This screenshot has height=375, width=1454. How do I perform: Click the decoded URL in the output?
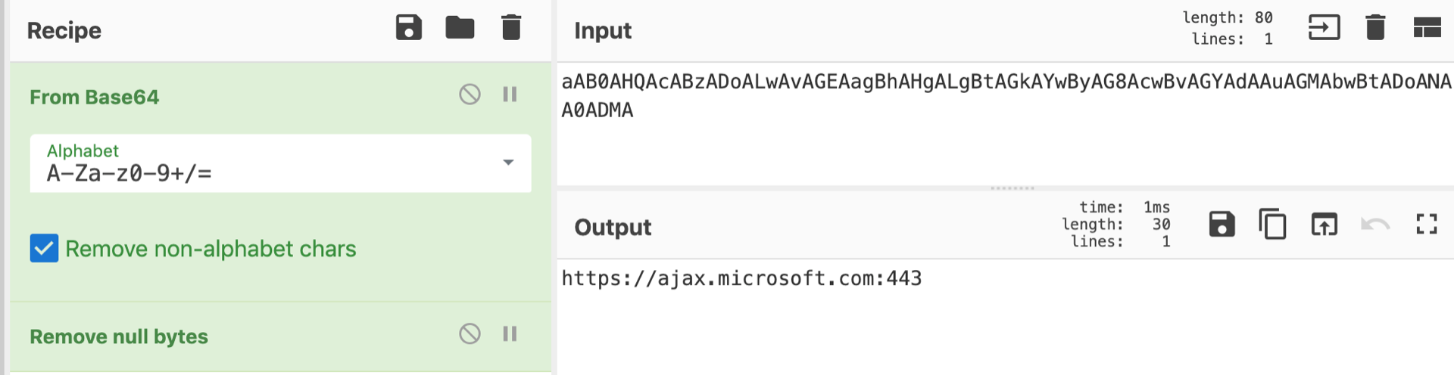pyautogui.click(x=741, y=278)
